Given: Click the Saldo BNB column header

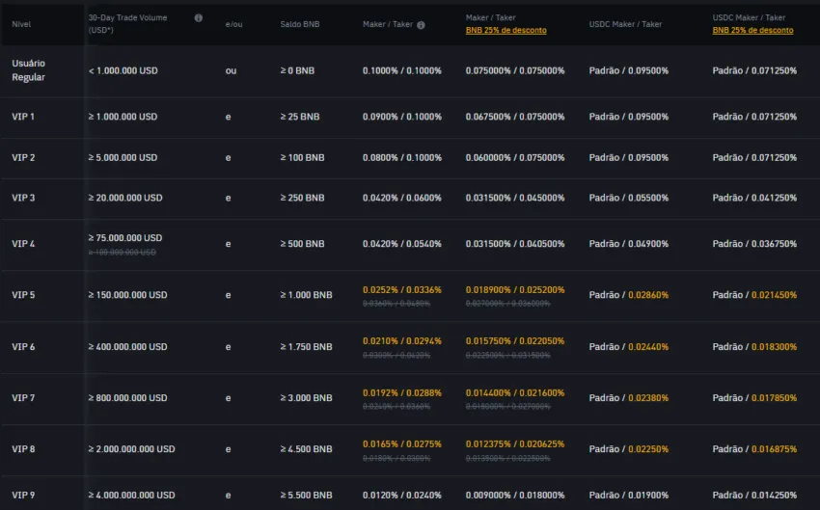Looking at the screenshot, I should coord(300,24).
